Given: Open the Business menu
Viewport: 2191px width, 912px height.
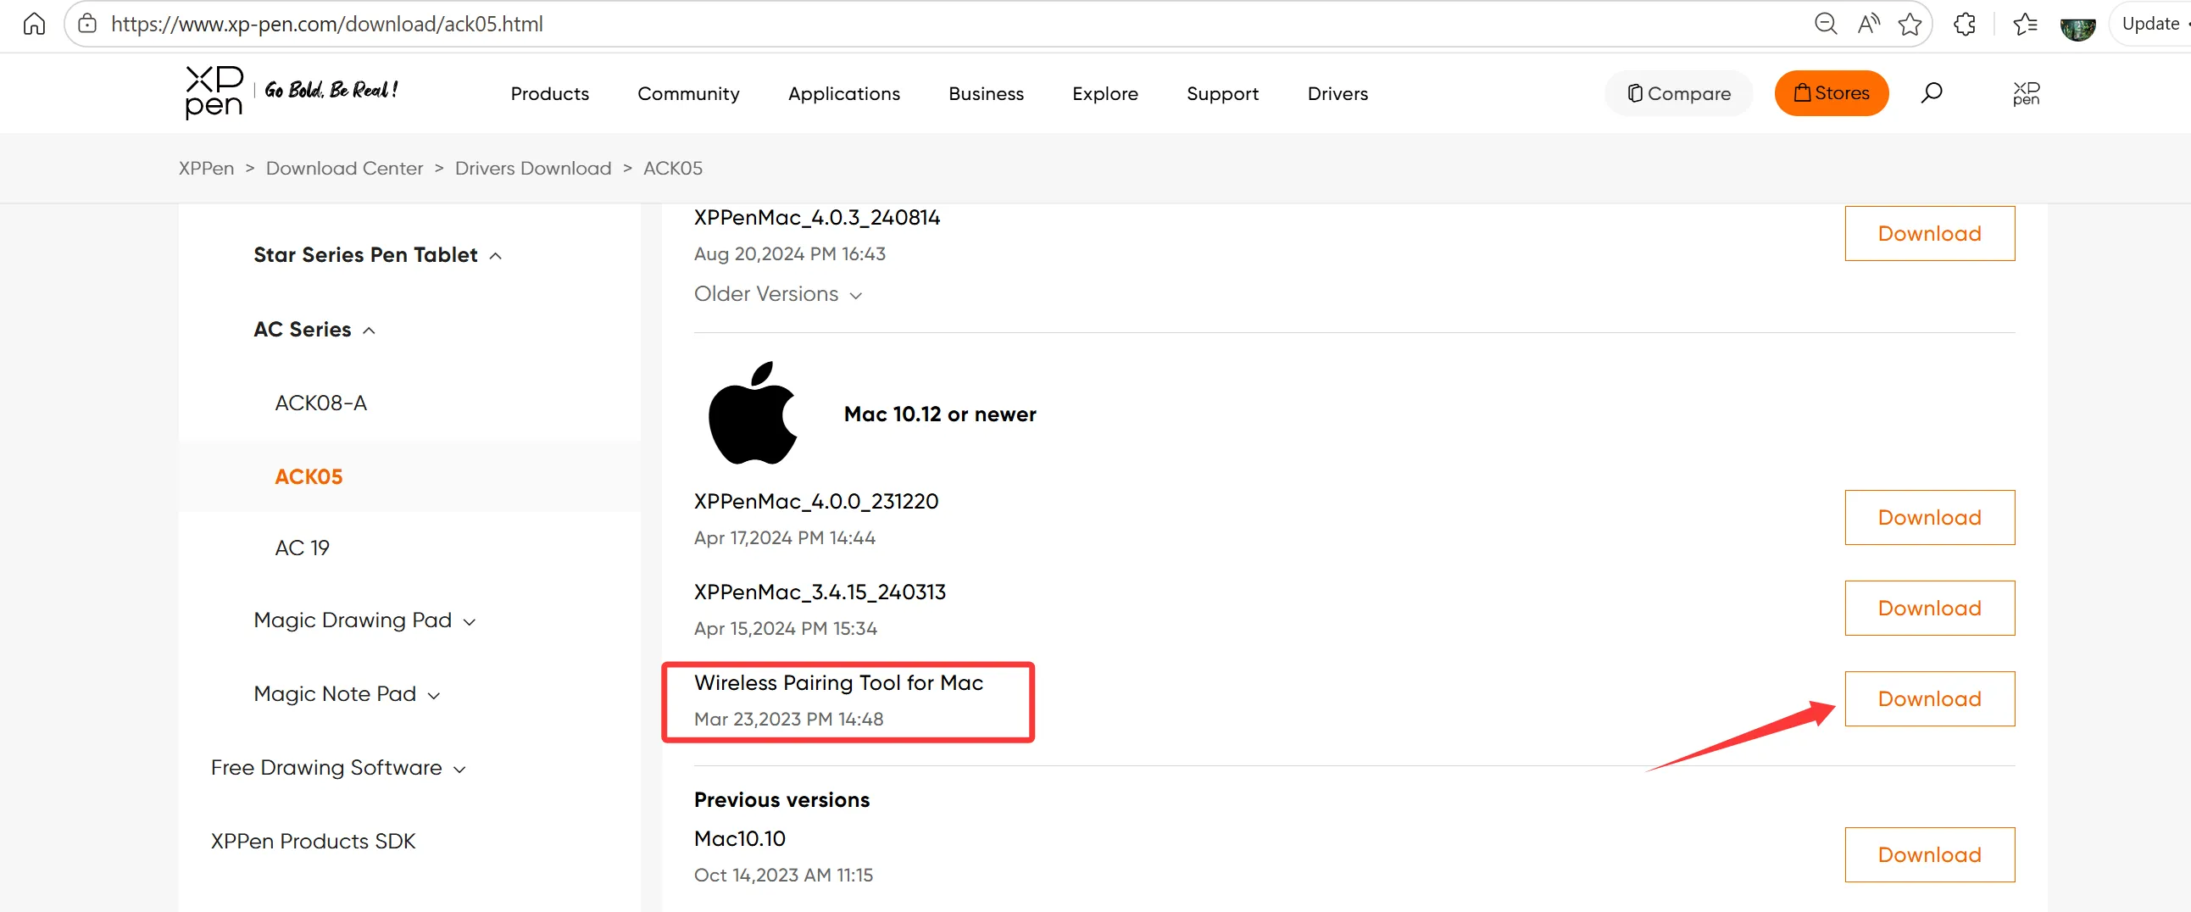Looking at the screenshot, I should tap(986, 93).
